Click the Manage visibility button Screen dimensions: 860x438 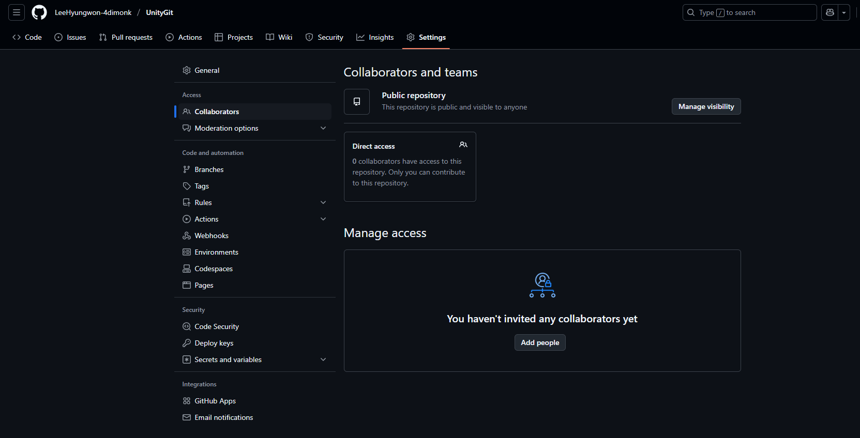[x=706, y=106]
